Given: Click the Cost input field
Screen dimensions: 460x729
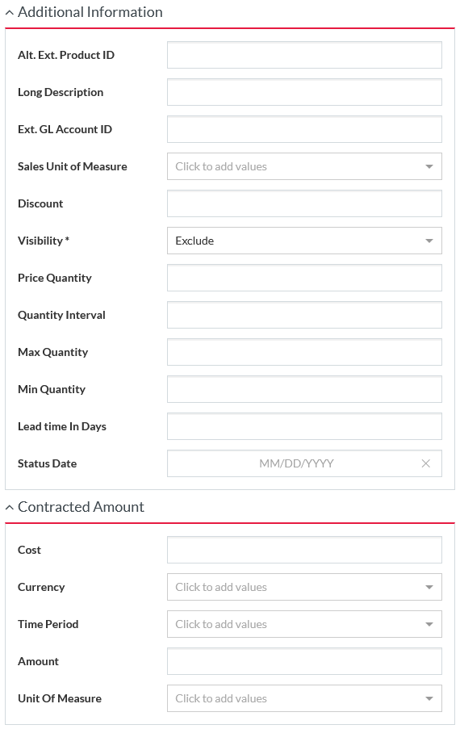Looking at the screenshot, I should coord(304,550).
